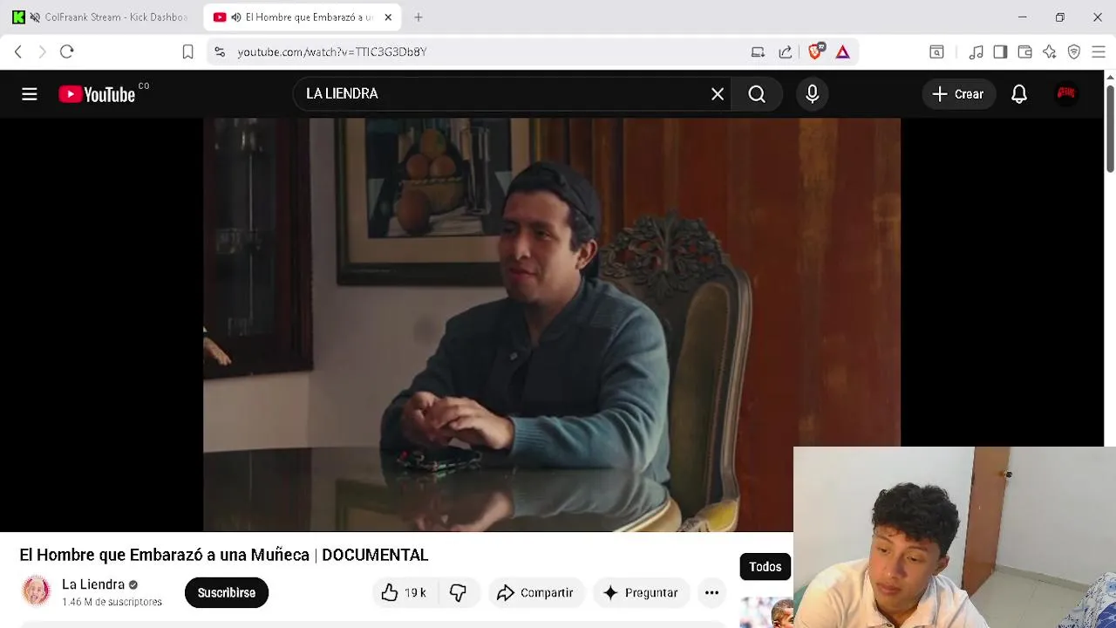
Task: Click the search magnifier button
Action: click(757, 94)
